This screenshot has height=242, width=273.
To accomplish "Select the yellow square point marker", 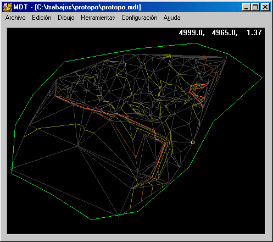I will click(x=193, y=142).
